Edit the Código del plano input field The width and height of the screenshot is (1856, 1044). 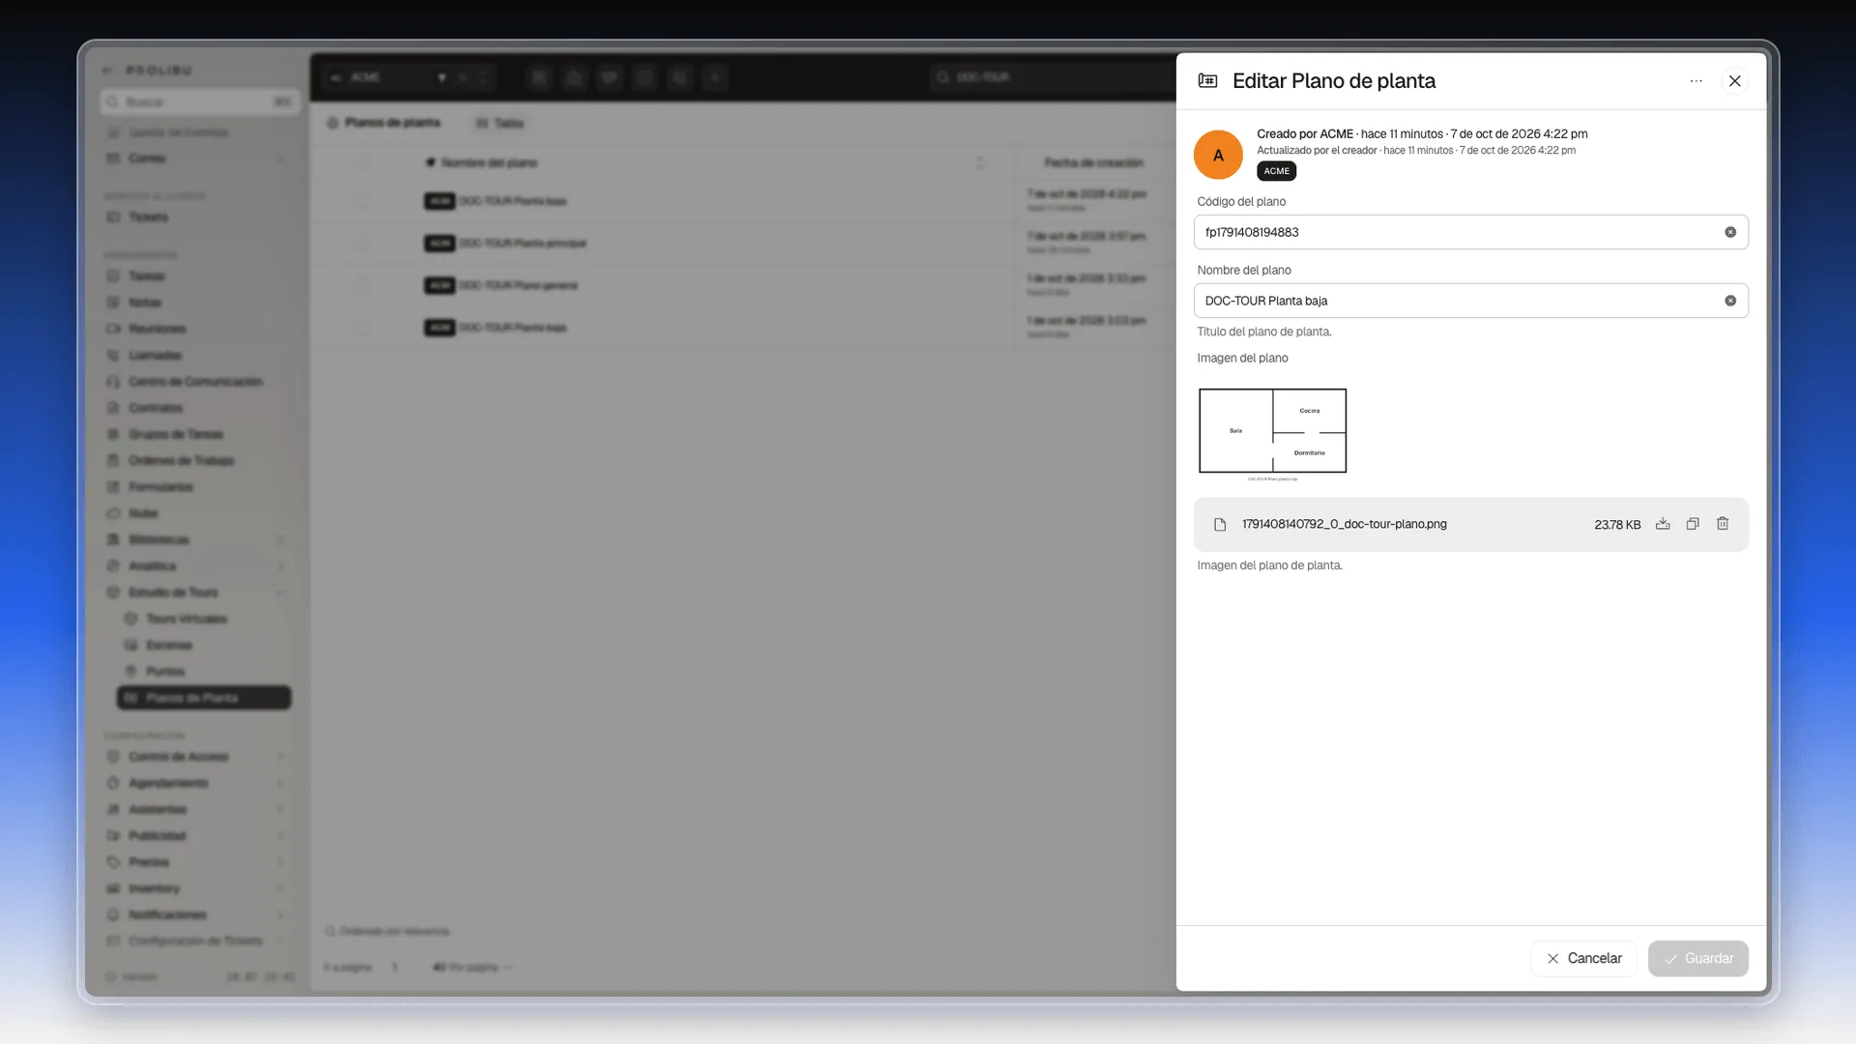[1470, 232]
